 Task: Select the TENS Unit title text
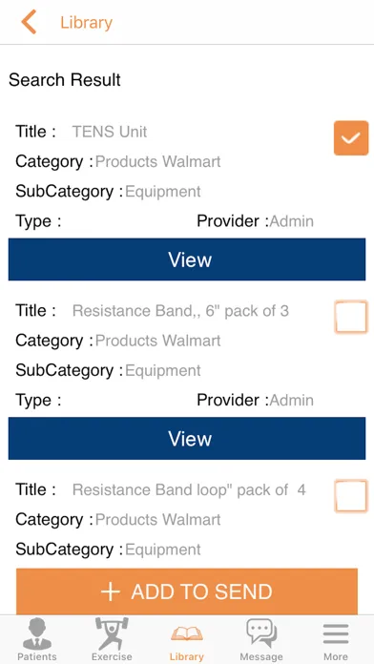click(x=110, y=132)
